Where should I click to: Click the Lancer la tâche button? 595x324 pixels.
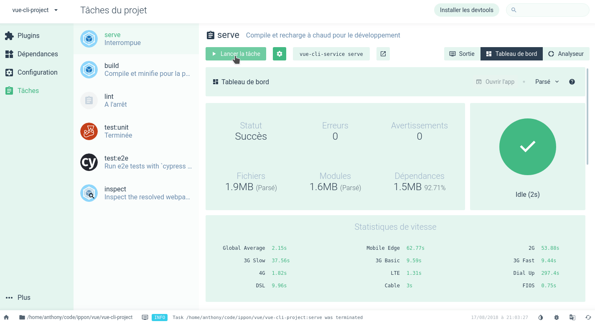[x=235, y=53]
